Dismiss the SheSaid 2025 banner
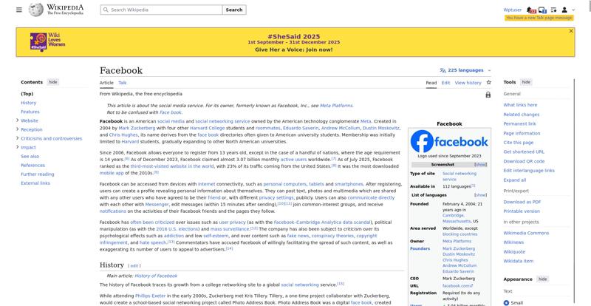The height and width of the screenshot is (306, 591). click(570, 31)
